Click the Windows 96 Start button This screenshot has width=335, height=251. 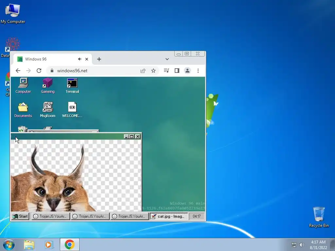20,216
